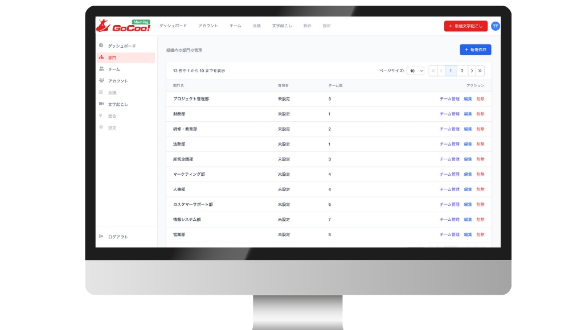Click the dashboard icon in the sidebar
The height and width of the screenshot is (330, 581).
point(101,46)
